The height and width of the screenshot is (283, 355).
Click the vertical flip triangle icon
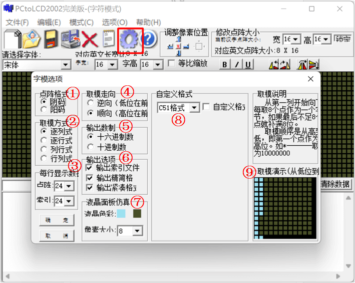(x=314, y=65)
